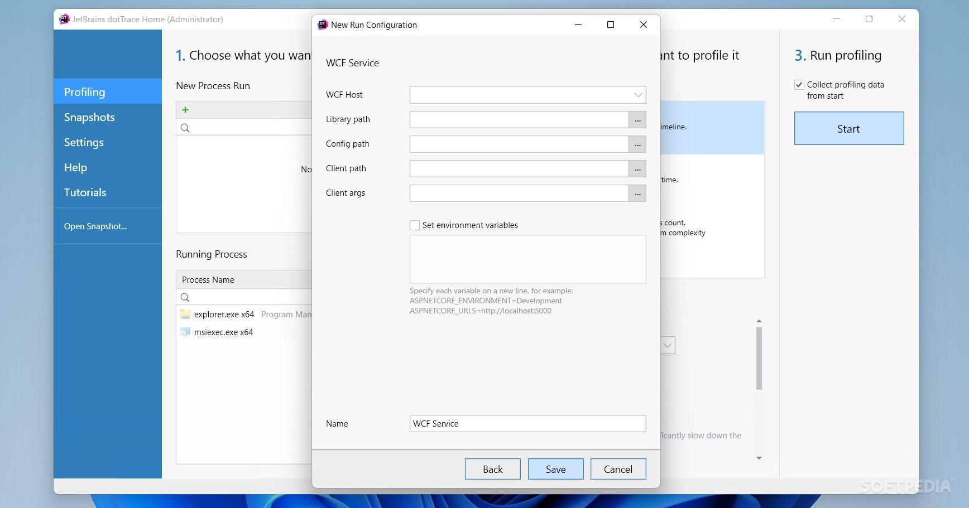Click the Client path text field
The height and width of the screenshot is (508, 969).
click(x=519, y=169)
